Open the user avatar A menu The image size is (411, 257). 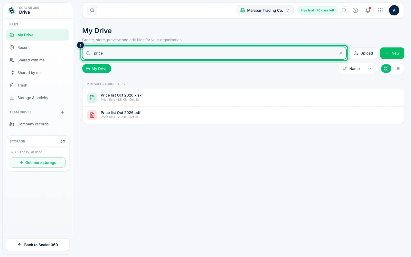click(x=394, y=10)
